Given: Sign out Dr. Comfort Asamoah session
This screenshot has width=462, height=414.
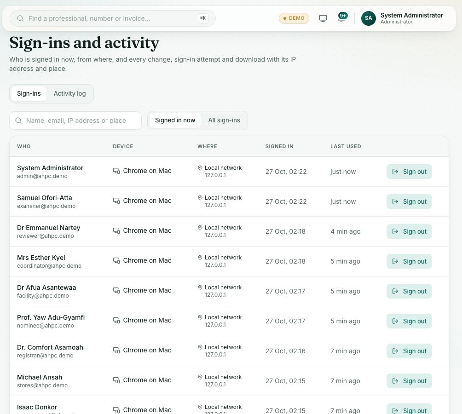Looking at the screenshot, I should (x=409, y=351).
